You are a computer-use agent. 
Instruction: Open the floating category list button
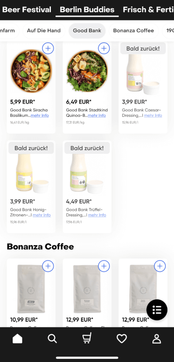[x=157, y=310]
